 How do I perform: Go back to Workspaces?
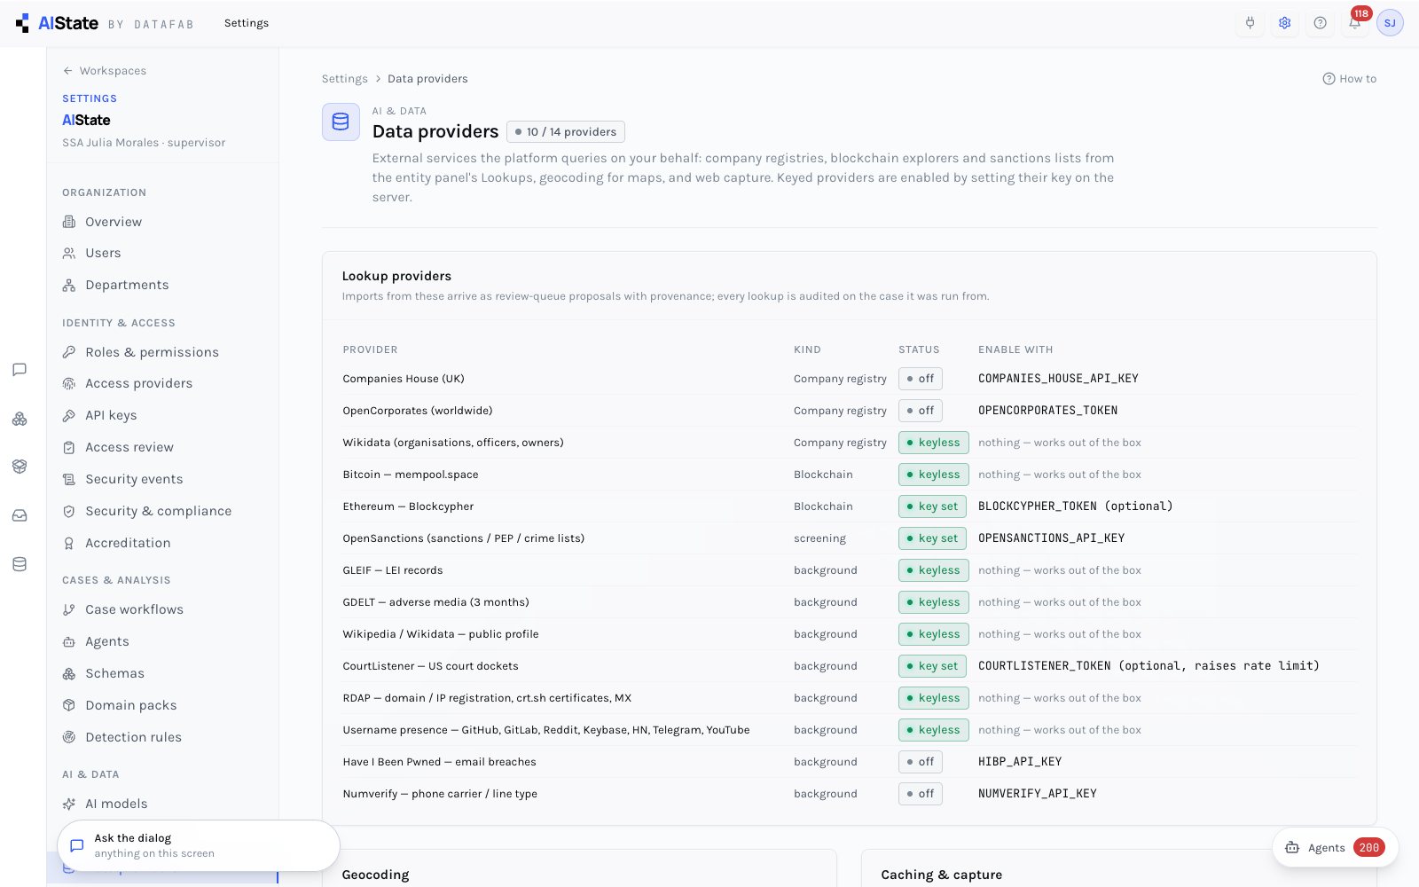point(105,71)
